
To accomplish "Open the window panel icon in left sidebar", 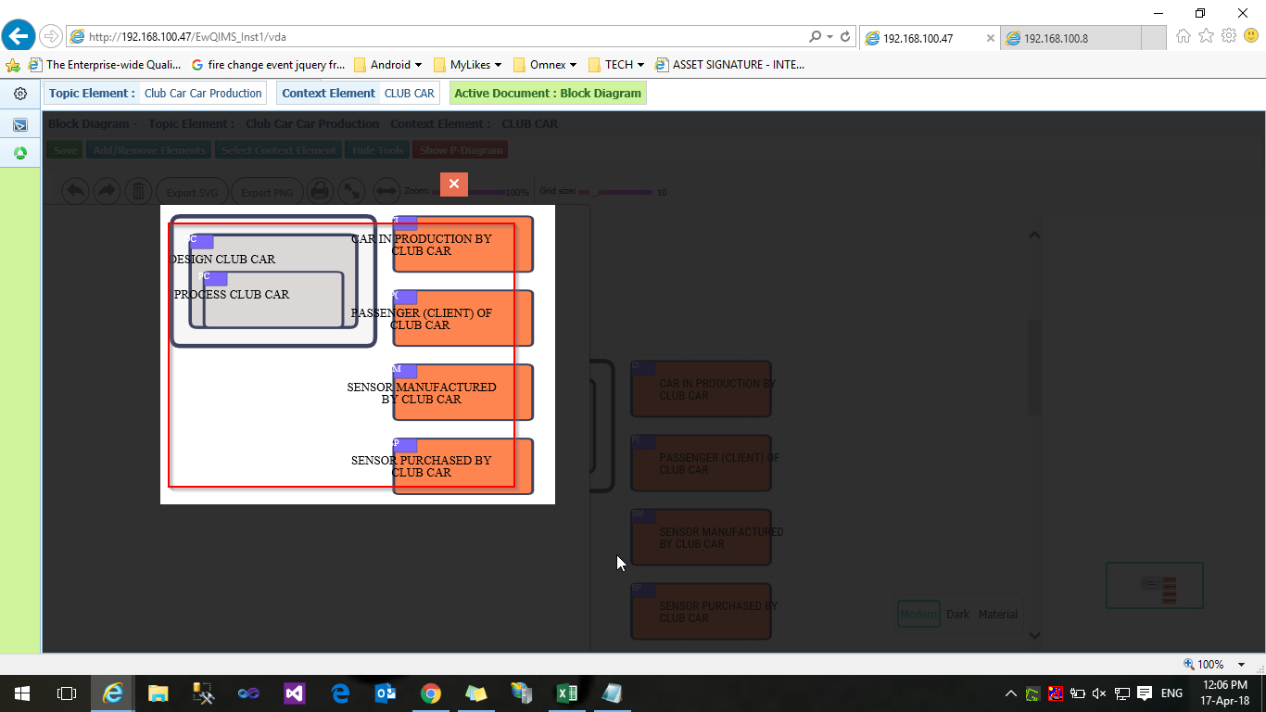I will pyautogui.click(x=20, y=124).
